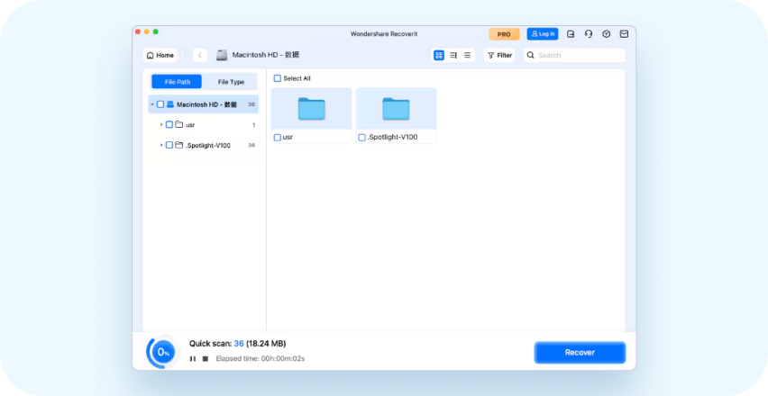
Task: Stop the quick scan
Action: 206,359
